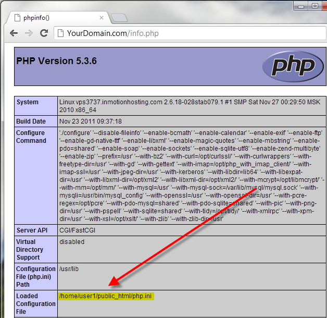The image size is (327, 318).
Task: Click the /usr/lib configuration path value
Action: tap(68, 270)
